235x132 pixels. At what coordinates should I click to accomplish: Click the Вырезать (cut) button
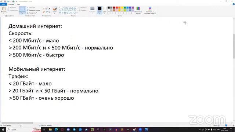[x=12, y=7]
